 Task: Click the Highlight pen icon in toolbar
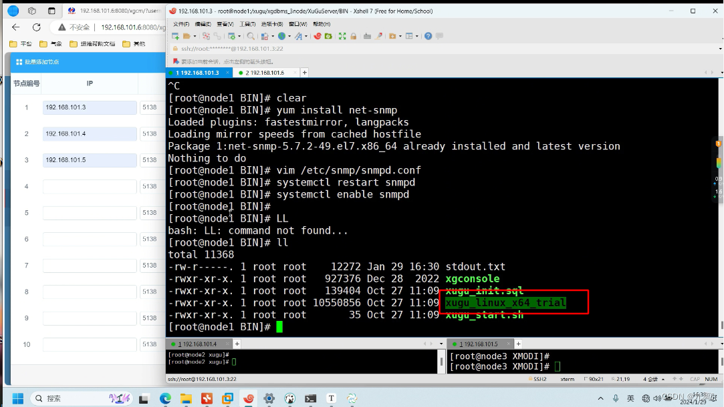[x=378, y=36]
